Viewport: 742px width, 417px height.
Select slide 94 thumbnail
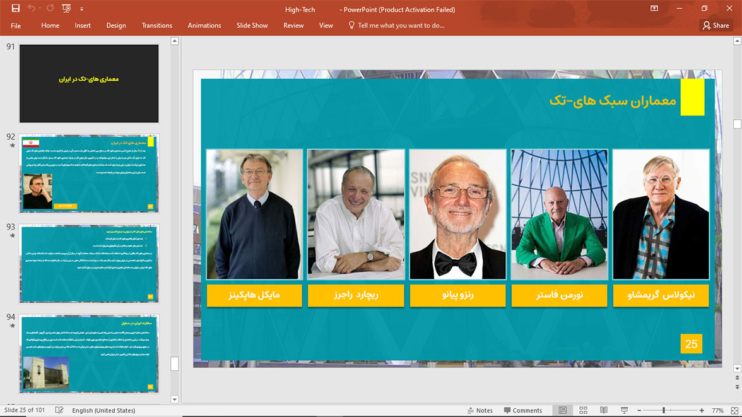coord(89,353)
